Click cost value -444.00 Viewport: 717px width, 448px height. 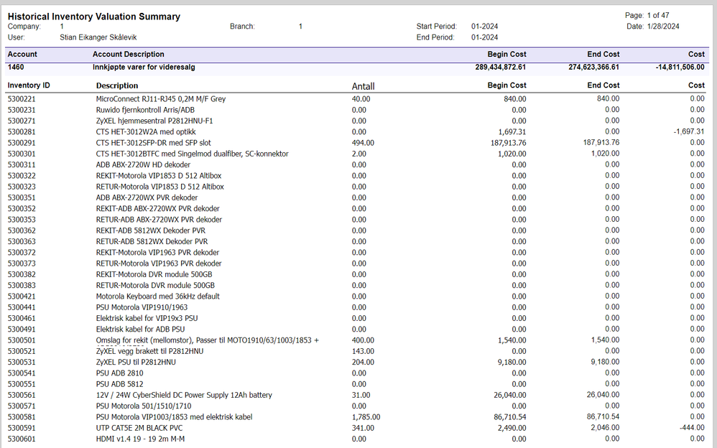pos(692,427)
